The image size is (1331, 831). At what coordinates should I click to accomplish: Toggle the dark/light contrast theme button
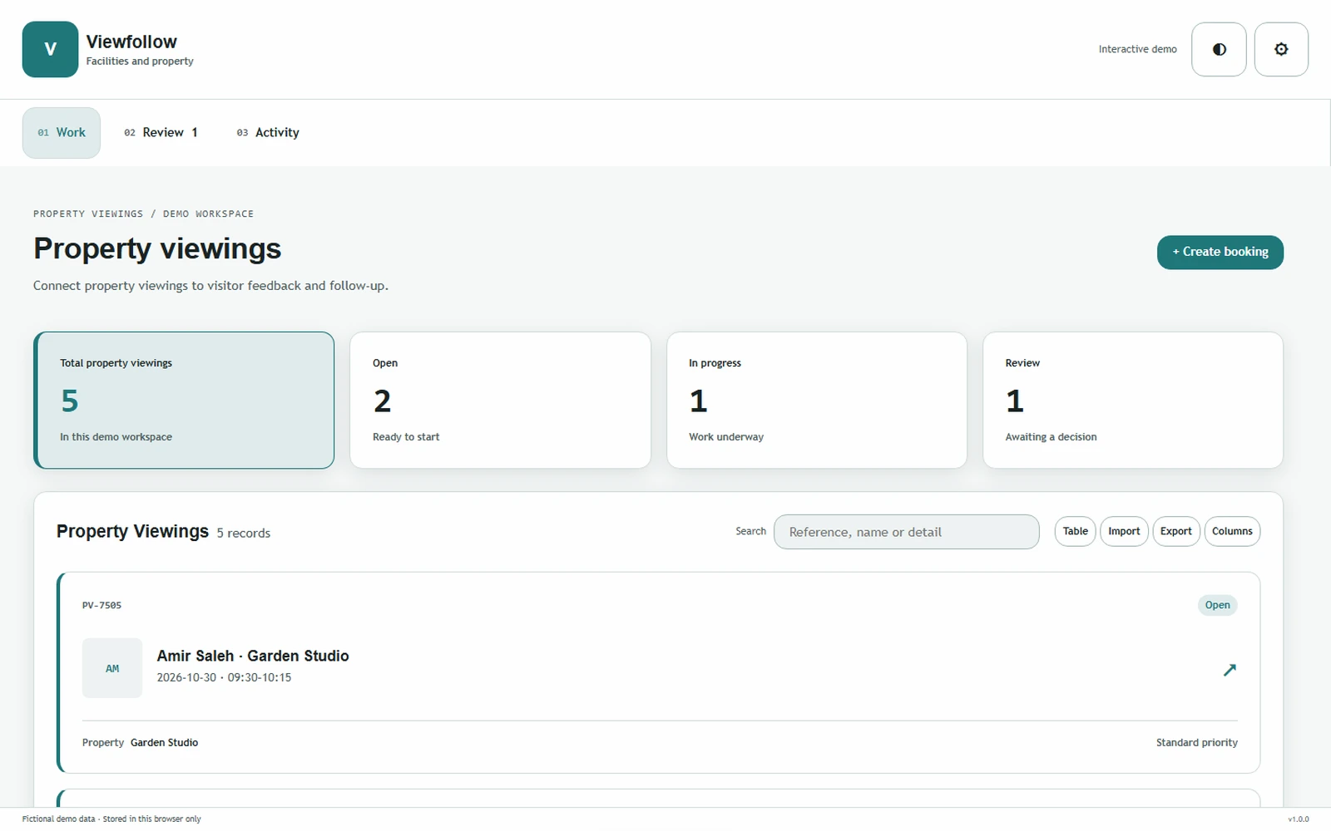pyautogui.click(x=1219, y=49)
